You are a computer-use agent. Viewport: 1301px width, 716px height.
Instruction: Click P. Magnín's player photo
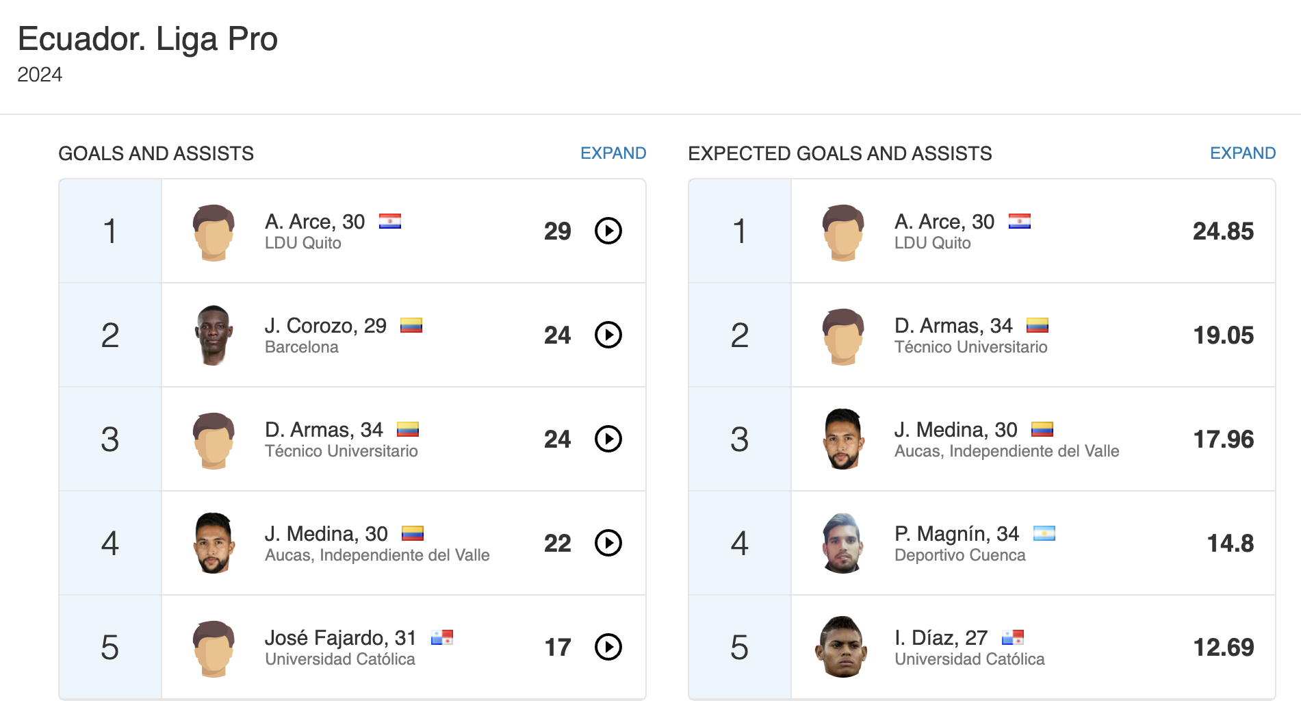click(x=842, y=543)
